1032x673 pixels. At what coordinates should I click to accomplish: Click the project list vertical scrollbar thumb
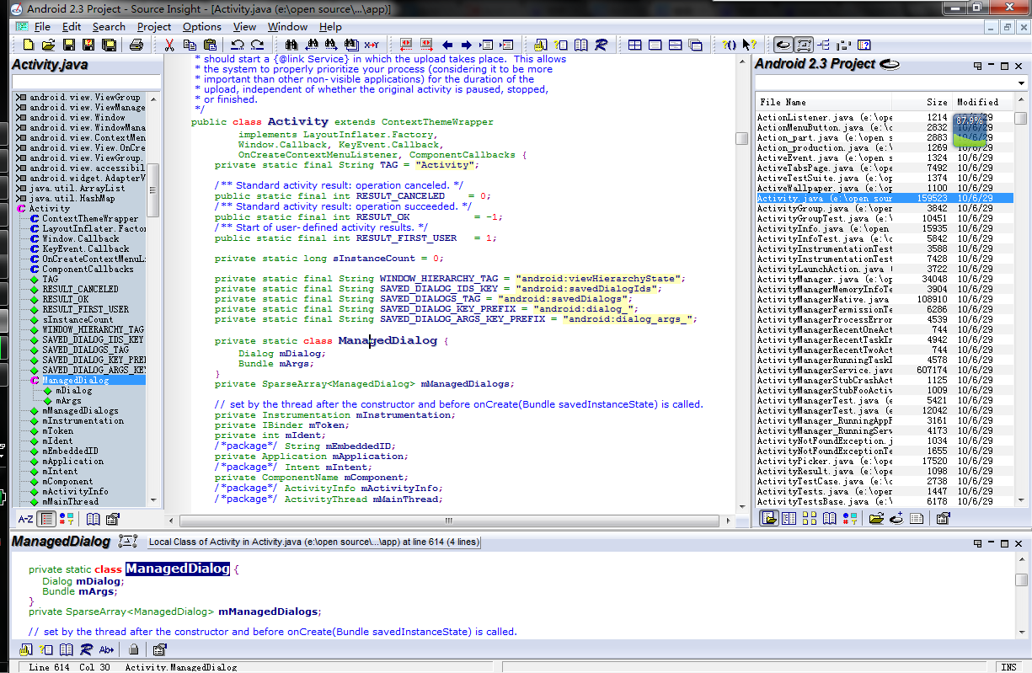point(1021,119)
